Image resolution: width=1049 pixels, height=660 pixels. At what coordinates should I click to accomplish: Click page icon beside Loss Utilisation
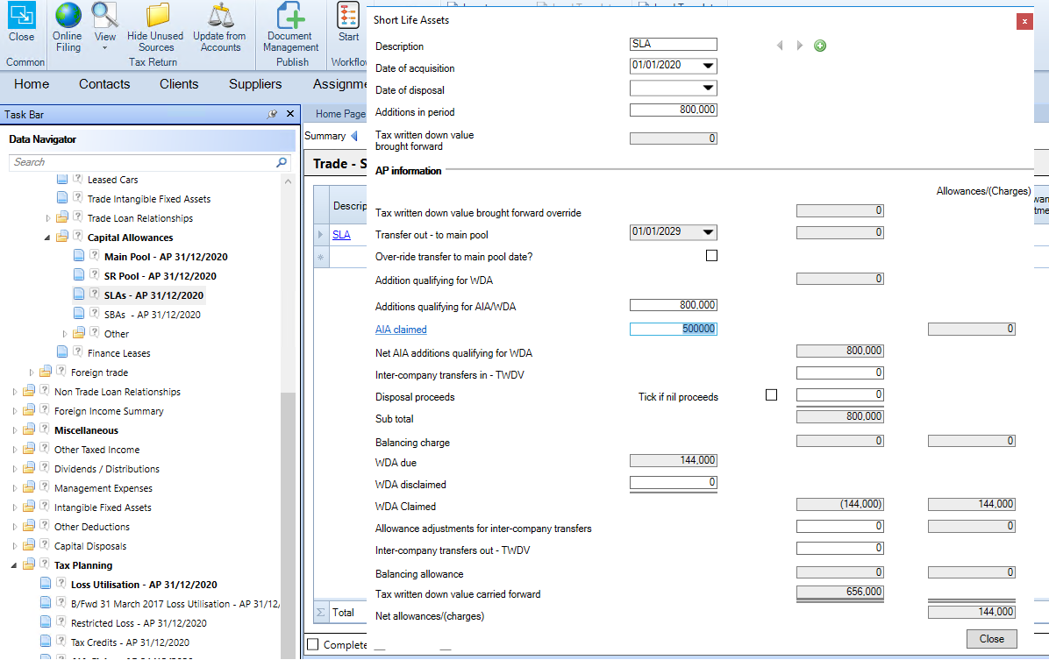point(46,583)
